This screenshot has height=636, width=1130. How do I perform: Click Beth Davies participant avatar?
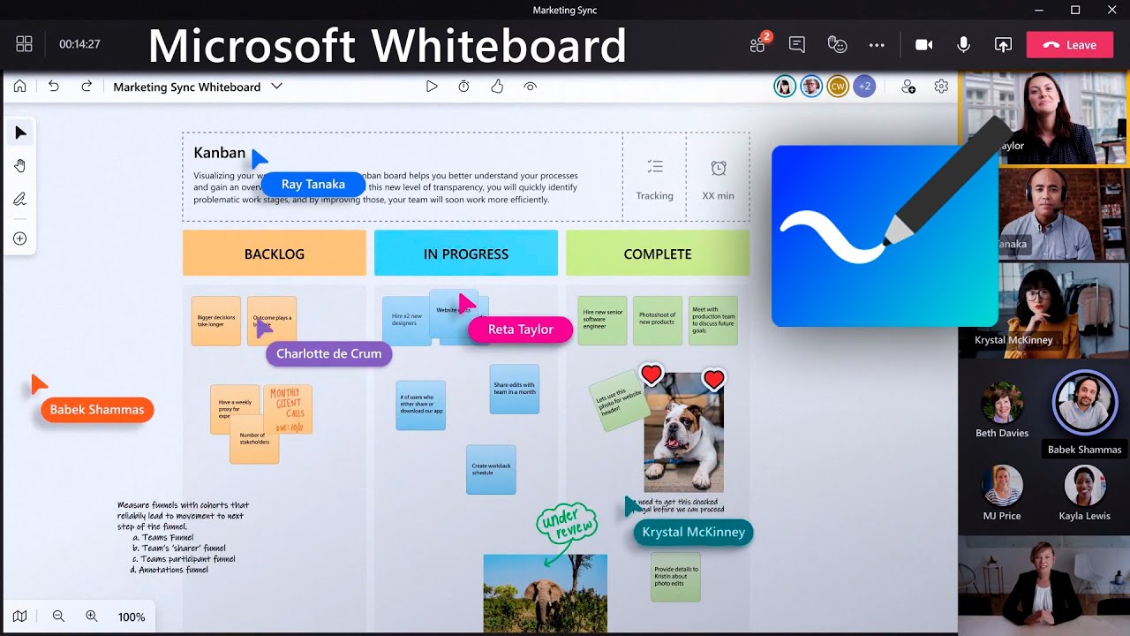tap(1002, 404)
